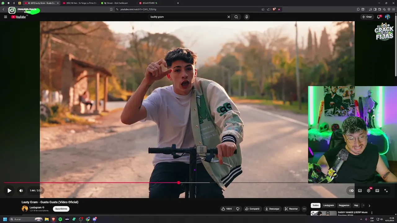Open YouTube notifications bell
This screenshot has height=223, width=397.
379,17
